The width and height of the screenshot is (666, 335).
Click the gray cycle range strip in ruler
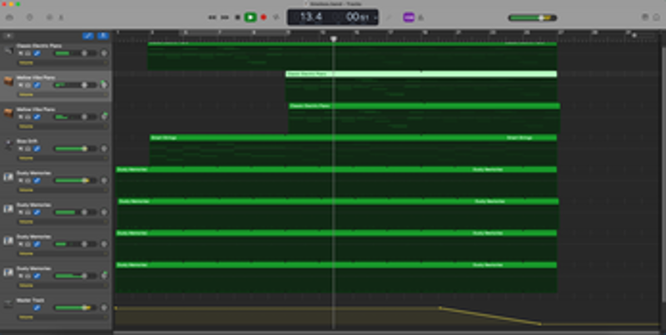233,32
